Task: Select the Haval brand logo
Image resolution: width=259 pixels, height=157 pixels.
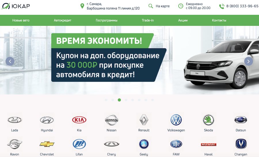Action: pyautogui.click(x=208, y=144)
